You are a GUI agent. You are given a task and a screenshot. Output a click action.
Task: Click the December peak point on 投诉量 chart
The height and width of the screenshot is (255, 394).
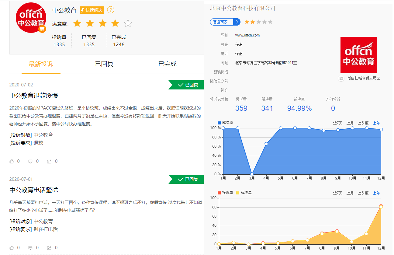click(x=381, y=206)
